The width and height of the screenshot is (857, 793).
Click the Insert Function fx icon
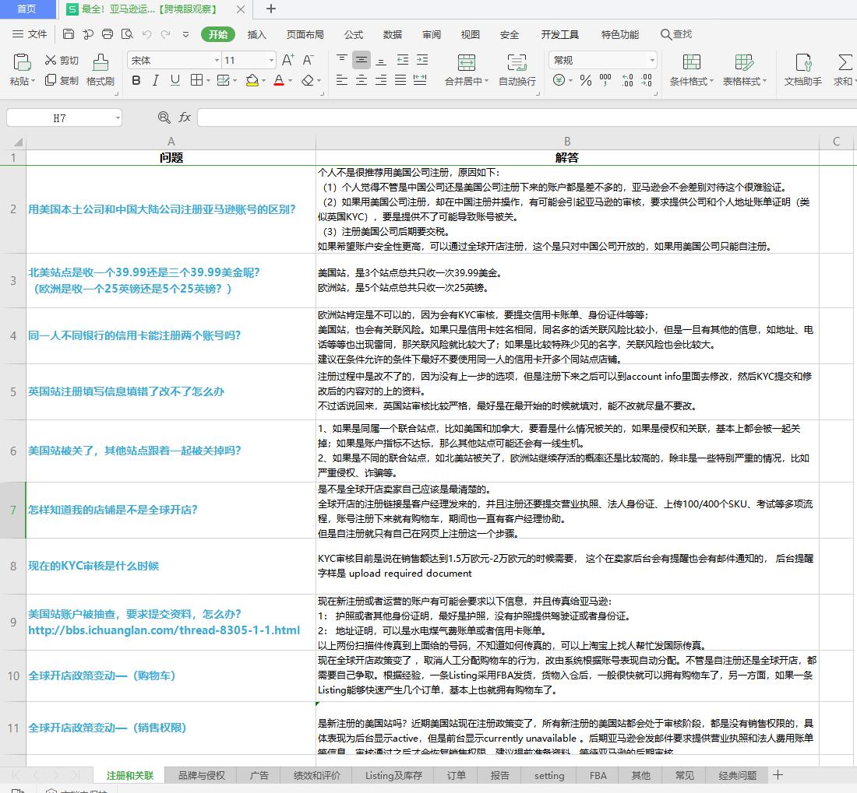pyautogui.click(x=185, y=118)
